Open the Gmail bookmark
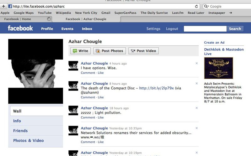 [x=106, y=13]
